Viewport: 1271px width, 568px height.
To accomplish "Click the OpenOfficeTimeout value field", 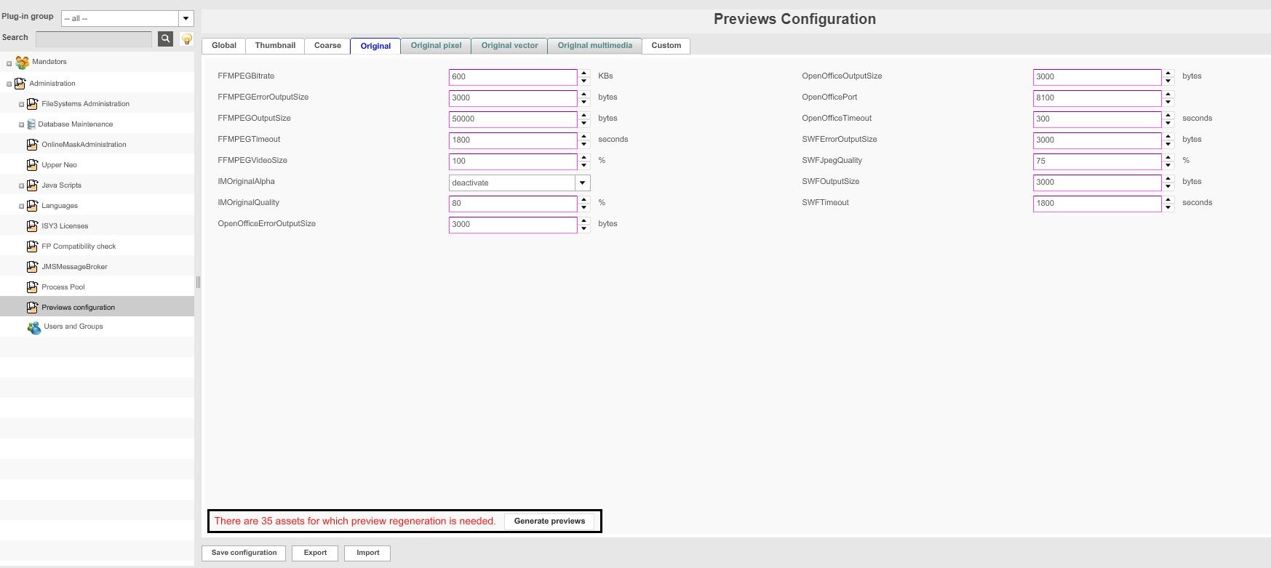I will 1097,119.
